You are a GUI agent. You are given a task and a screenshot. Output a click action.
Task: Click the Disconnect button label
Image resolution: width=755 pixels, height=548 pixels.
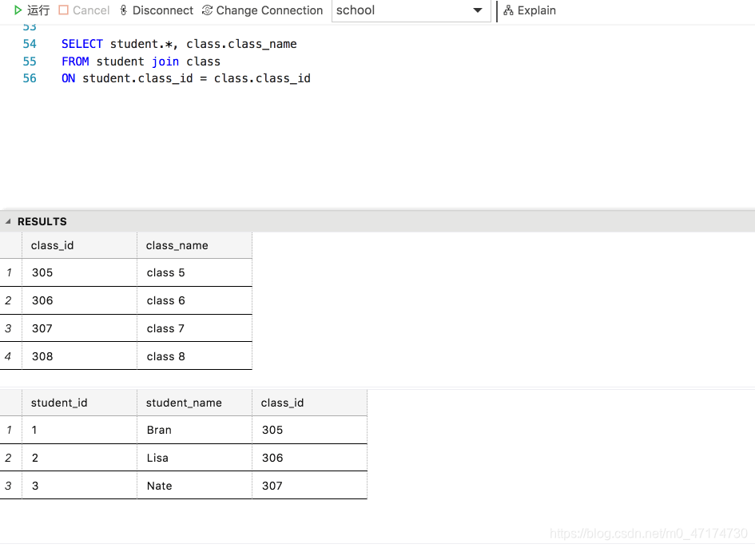click(x=163, y=10)
